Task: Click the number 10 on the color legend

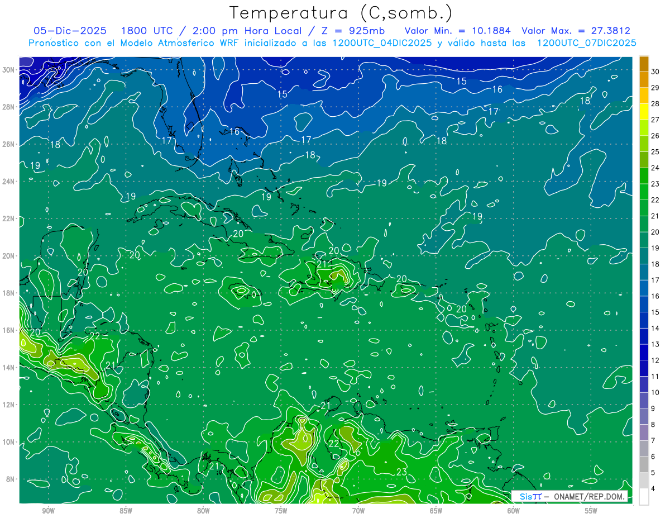Action: click(655, 393)
